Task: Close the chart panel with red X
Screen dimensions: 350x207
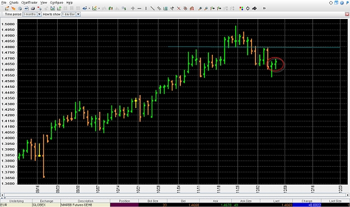Action: [x=347, y=15]
